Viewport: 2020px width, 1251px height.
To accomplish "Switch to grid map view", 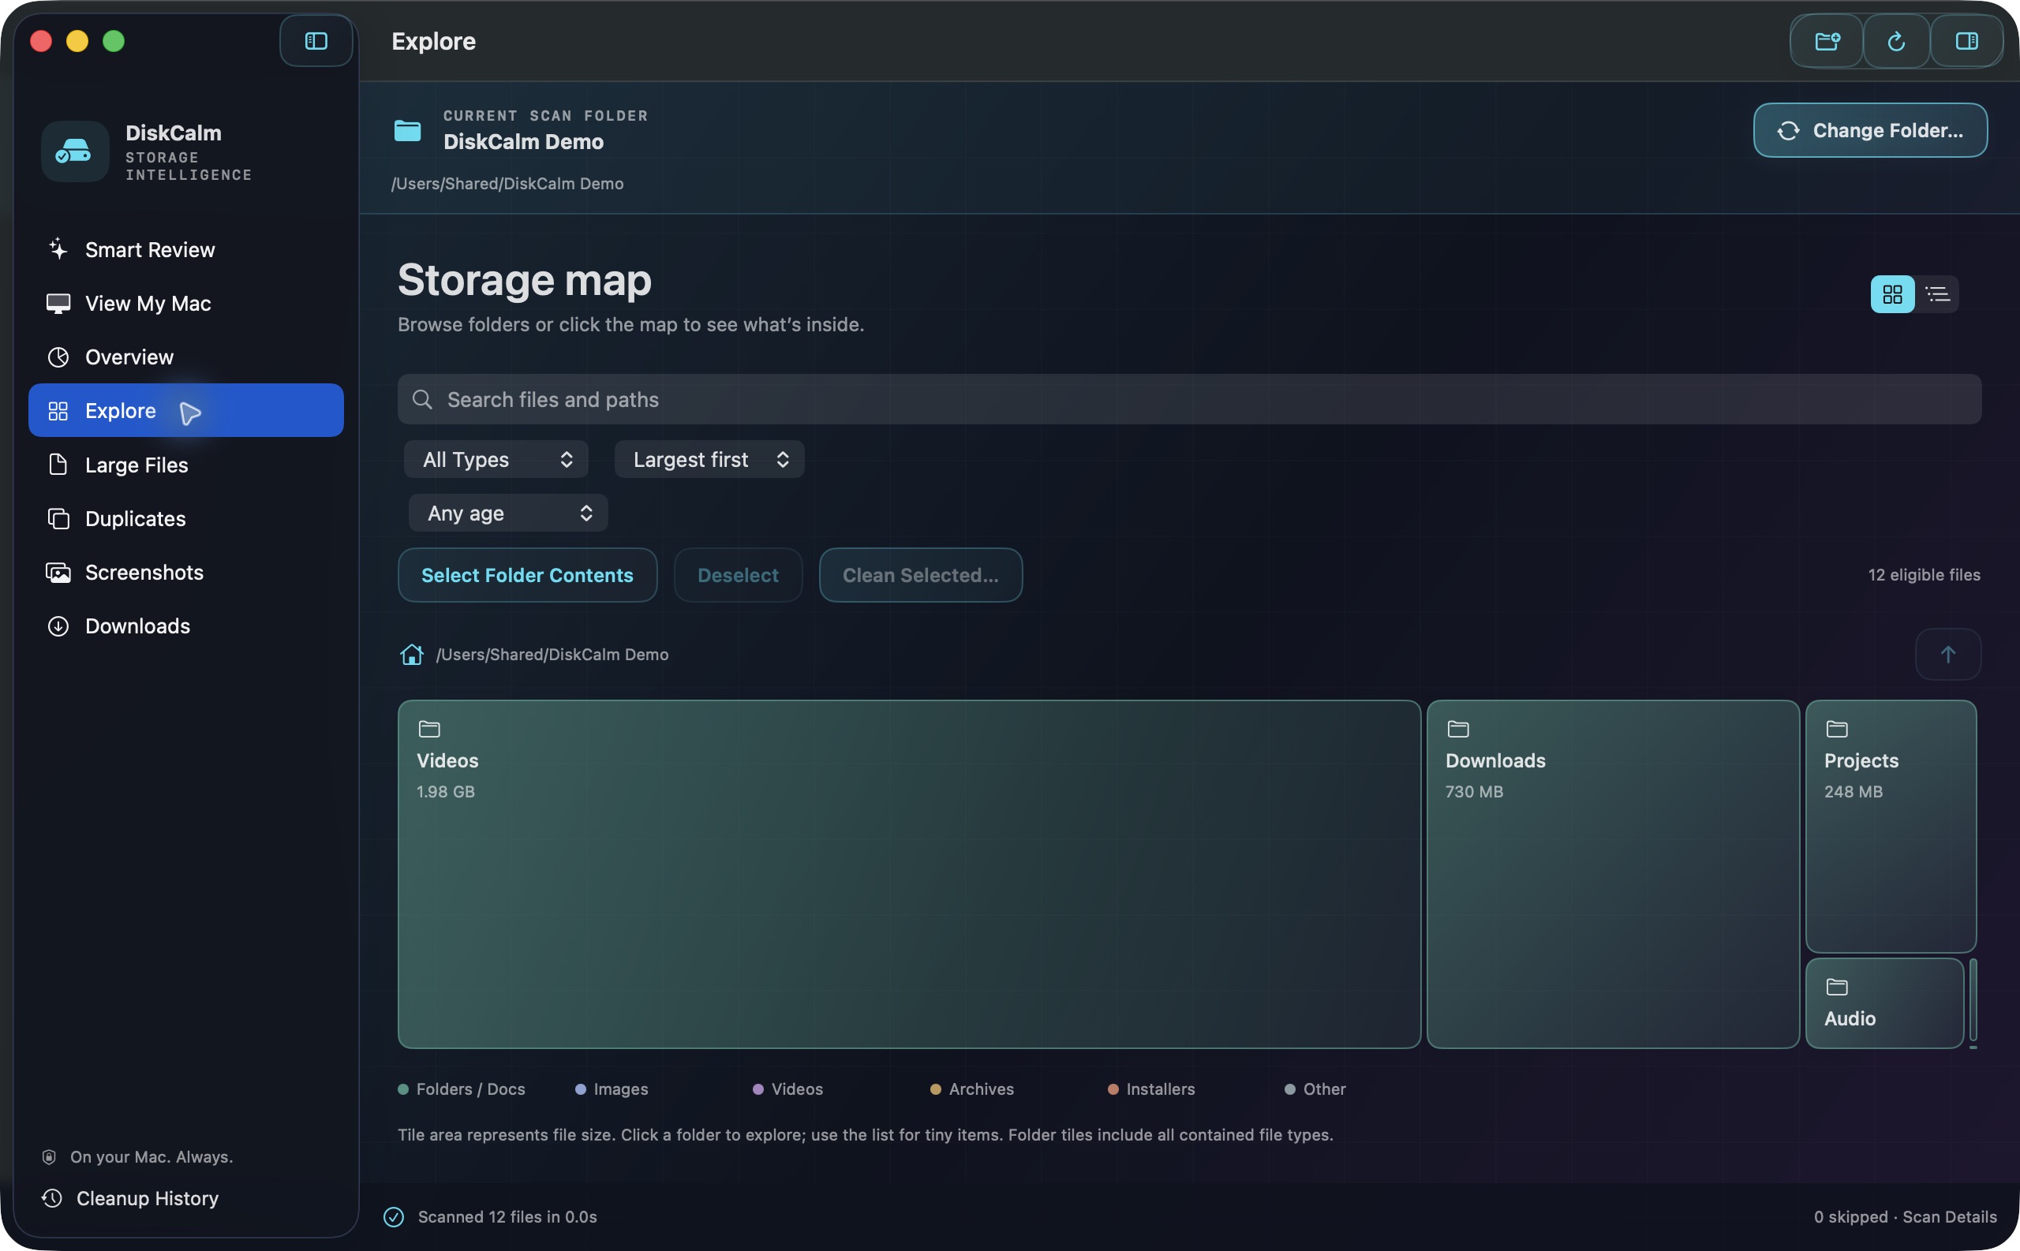I will tap(1891, 294).
